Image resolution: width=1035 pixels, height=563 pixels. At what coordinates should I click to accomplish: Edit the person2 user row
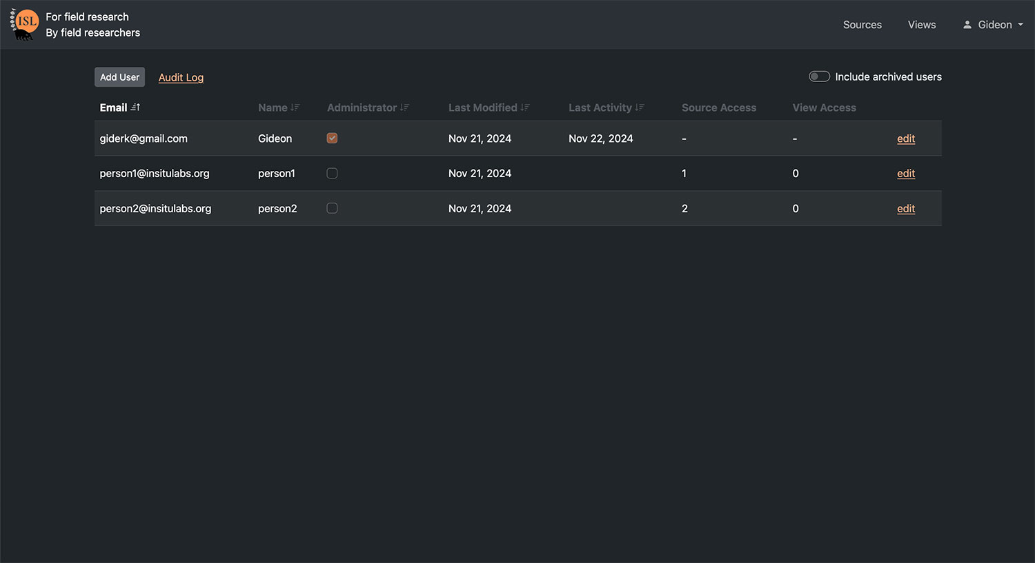[x=905, y=209]
